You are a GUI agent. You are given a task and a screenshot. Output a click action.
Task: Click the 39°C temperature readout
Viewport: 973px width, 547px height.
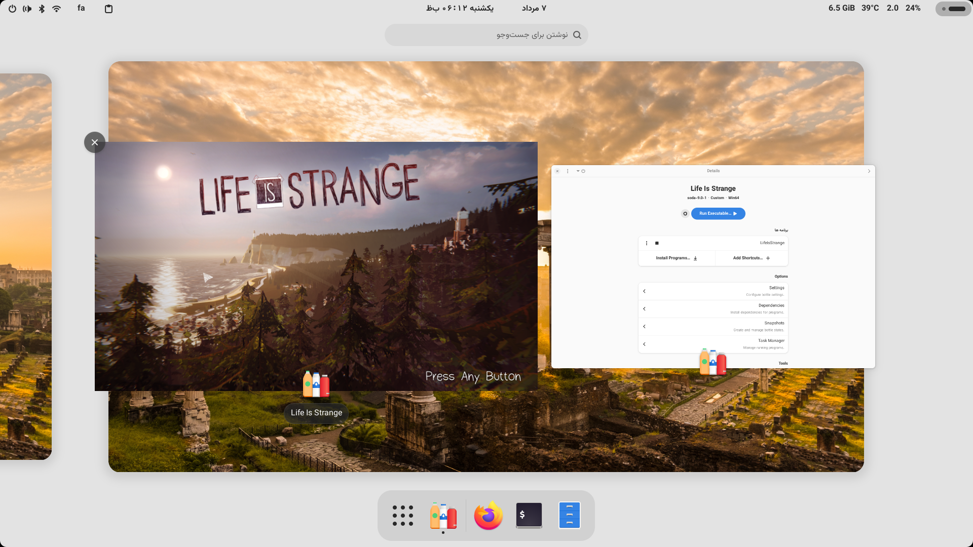870,8
